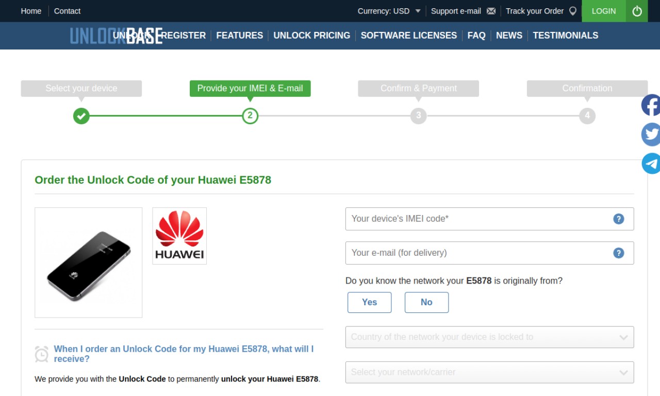The width and height of the screenshot is (660, 396).
Task: Open the Twitter share icon
Action: click(651, 135)
